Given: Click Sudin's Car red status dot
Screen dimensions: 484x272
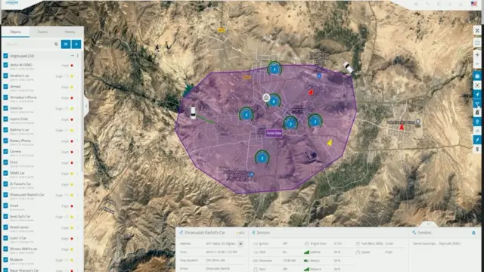Looking at the screenshot, I should coord(72,239).
